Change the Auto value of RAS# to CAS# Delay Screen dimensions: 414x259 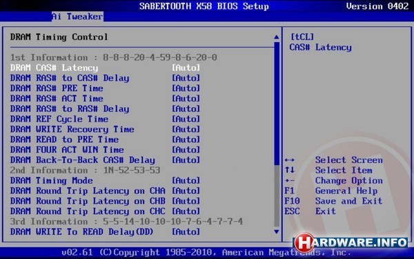tap(186, 78)
